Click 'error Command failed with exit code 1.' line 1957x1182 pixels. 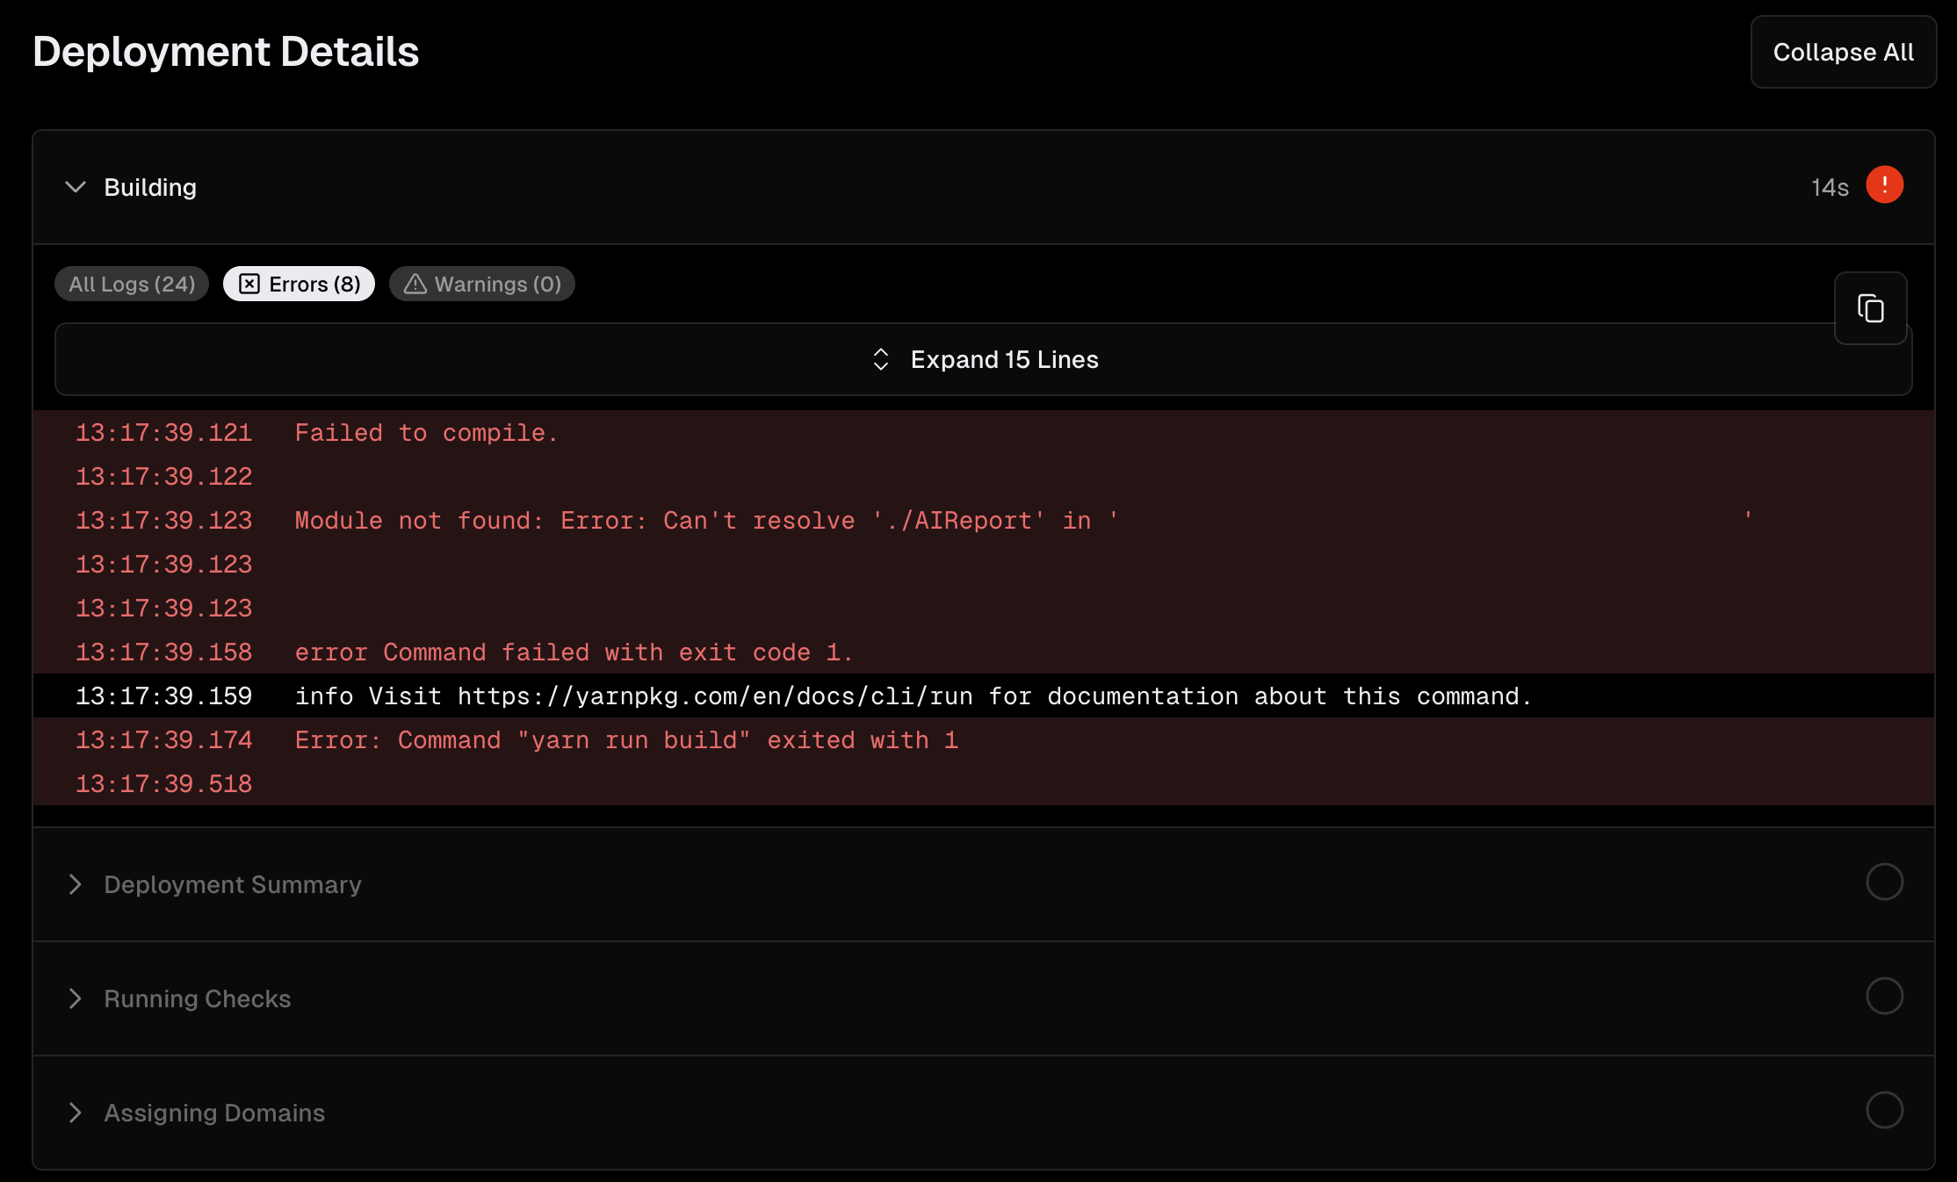click(x=984, y=652)
